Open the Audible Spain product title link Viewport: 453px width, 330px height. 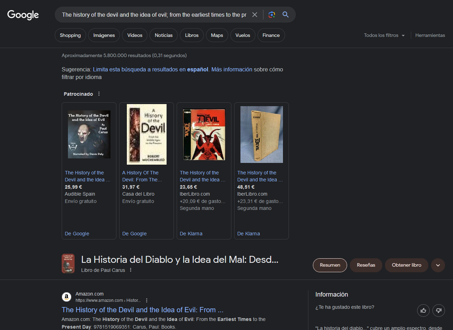pos(87,176)
